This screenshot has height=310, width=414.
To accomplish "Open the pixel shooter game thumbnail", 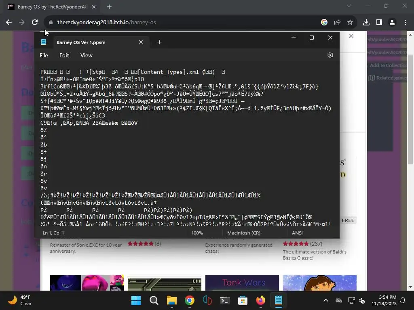I will (x=164, y=283).
